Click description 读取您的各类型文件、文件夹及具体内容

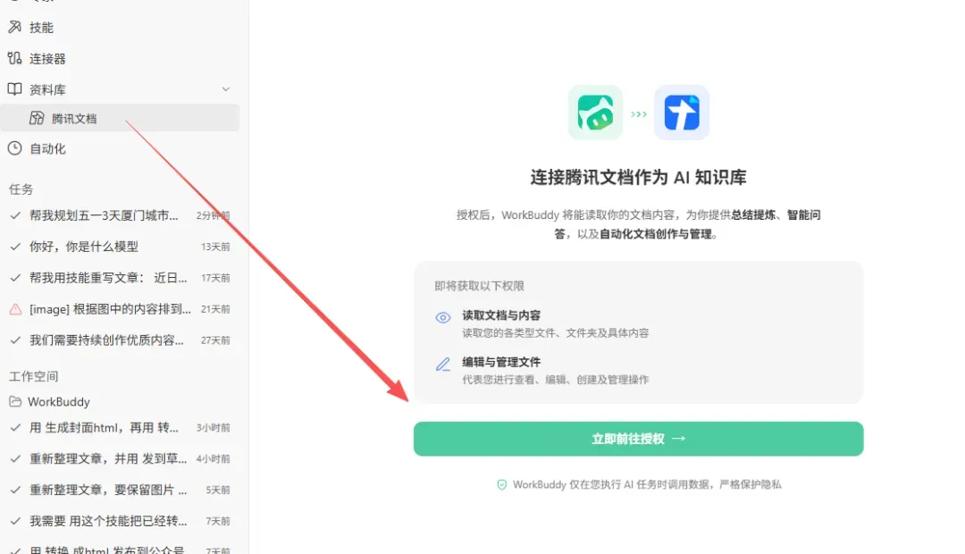555,333
